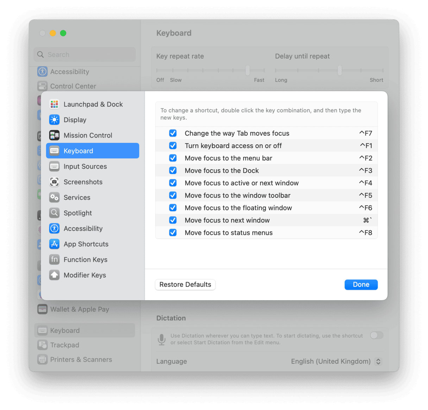Viewport: 428px width, 410px height.
Task: Uncheck Change the way Tab moves focus
Action: [x=173, y=133]
